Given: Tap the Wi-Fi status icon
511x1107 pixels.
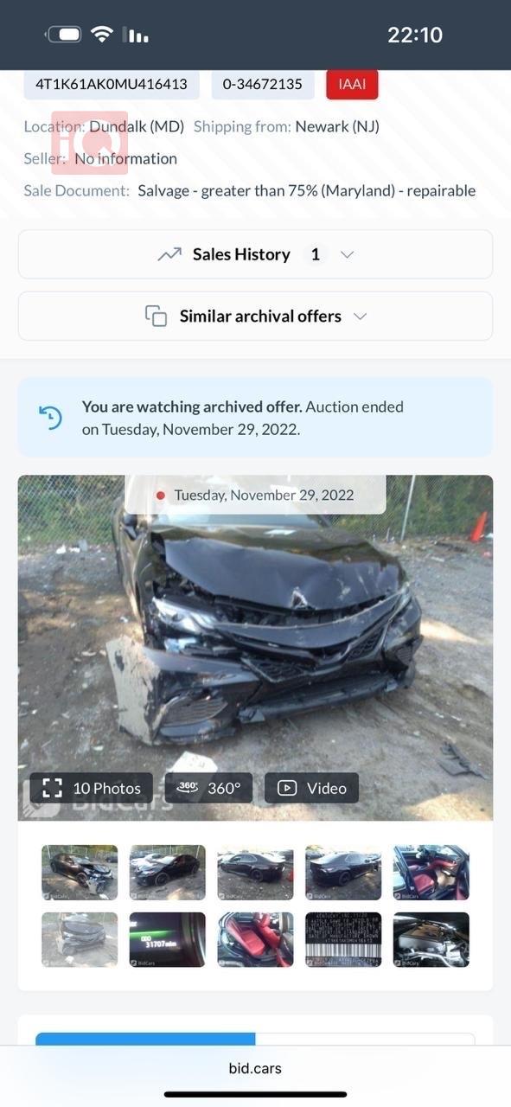Looking at the screenshot, I should coord(103,35).
